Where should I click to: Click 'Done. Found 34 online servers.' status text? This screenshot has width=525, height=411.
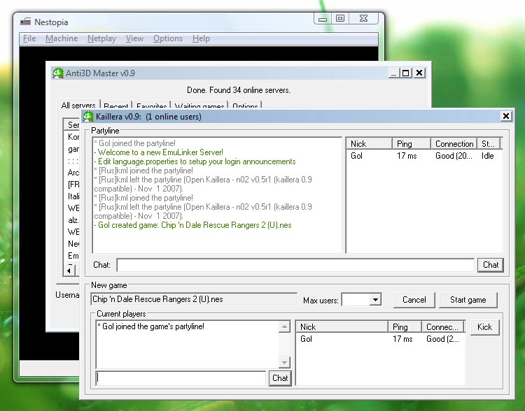tap(239, 90)
